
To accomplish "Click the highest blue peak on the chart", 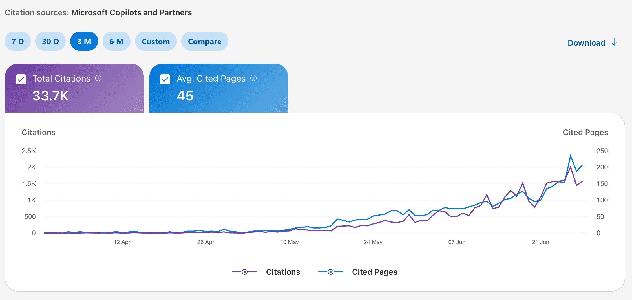I will (x=571, y=156).
